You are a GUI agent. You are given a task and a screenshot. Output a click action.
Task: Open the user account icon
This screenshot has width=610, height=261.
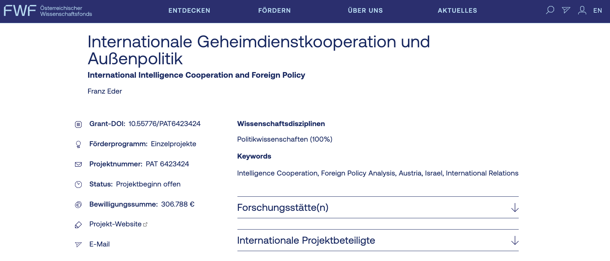pos(582,10)
